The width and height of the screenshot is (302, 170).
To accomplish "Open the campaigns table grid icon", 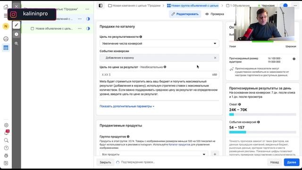I will [x=6, y=48].
